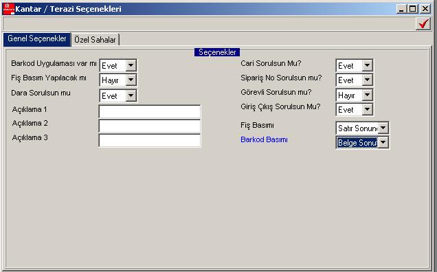Minimize the Kantar / Terazi Seçenekleri window
Image resolution: width=437 pixels, height=272 pixels.
(401, 9)
